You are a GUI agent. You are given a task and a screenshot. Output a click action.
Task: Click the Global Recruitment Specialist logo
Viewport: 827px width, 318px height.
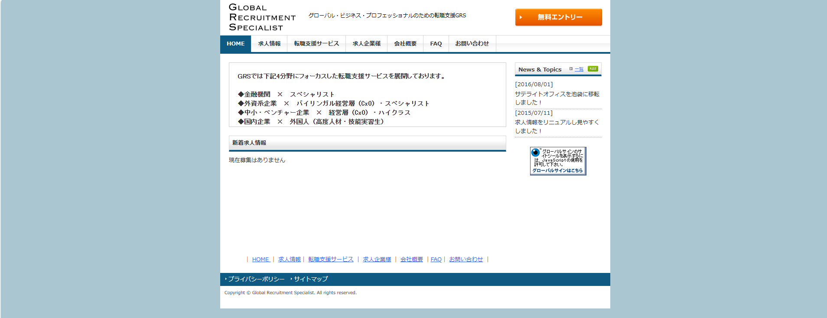coord(262,17)
